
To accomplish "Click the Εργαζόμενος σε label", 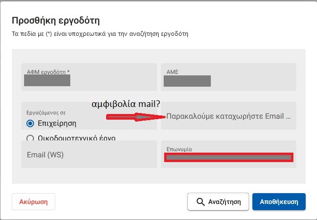I will (x=46, y=113).
